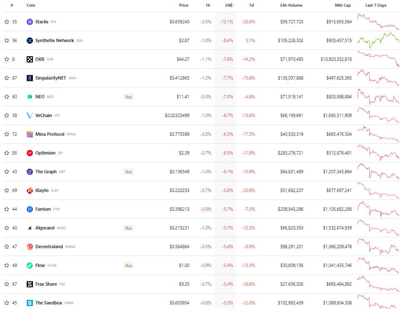Sort by 24h Volume header
This screenshot has width=409, height=309.
coord(291,5)
